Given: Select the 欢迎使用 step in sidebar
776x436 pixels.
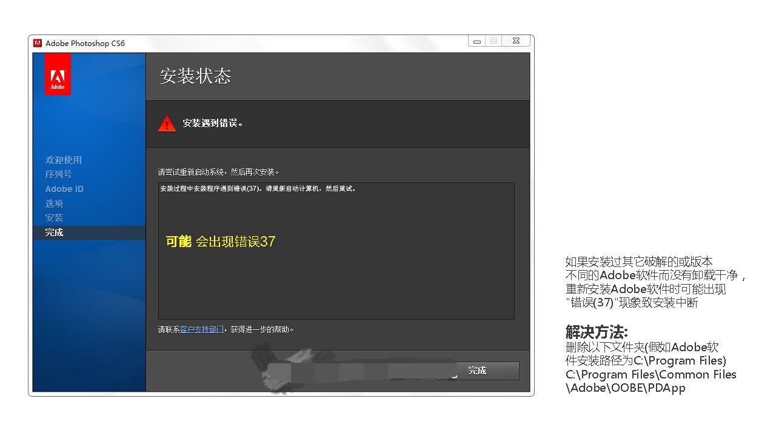Looking at the screenshot, I should pyautogui.click(x=64, y=160).
